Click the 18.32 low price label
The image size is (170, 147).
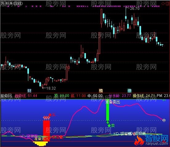click(51, 88)
